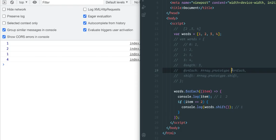Enable the Log XMLHttpRequests checkbox
Image resolution: width=276 pixels, height=140 pixels.
pyautogui.click(x=85, y=9)
